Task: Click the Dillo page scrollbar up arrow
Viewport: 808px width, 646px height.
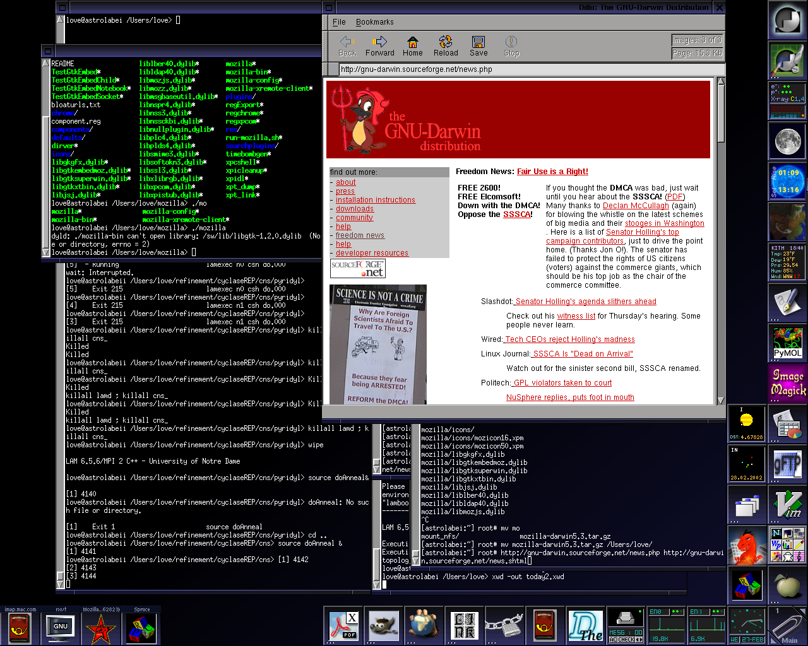Action: pos(721,81)
